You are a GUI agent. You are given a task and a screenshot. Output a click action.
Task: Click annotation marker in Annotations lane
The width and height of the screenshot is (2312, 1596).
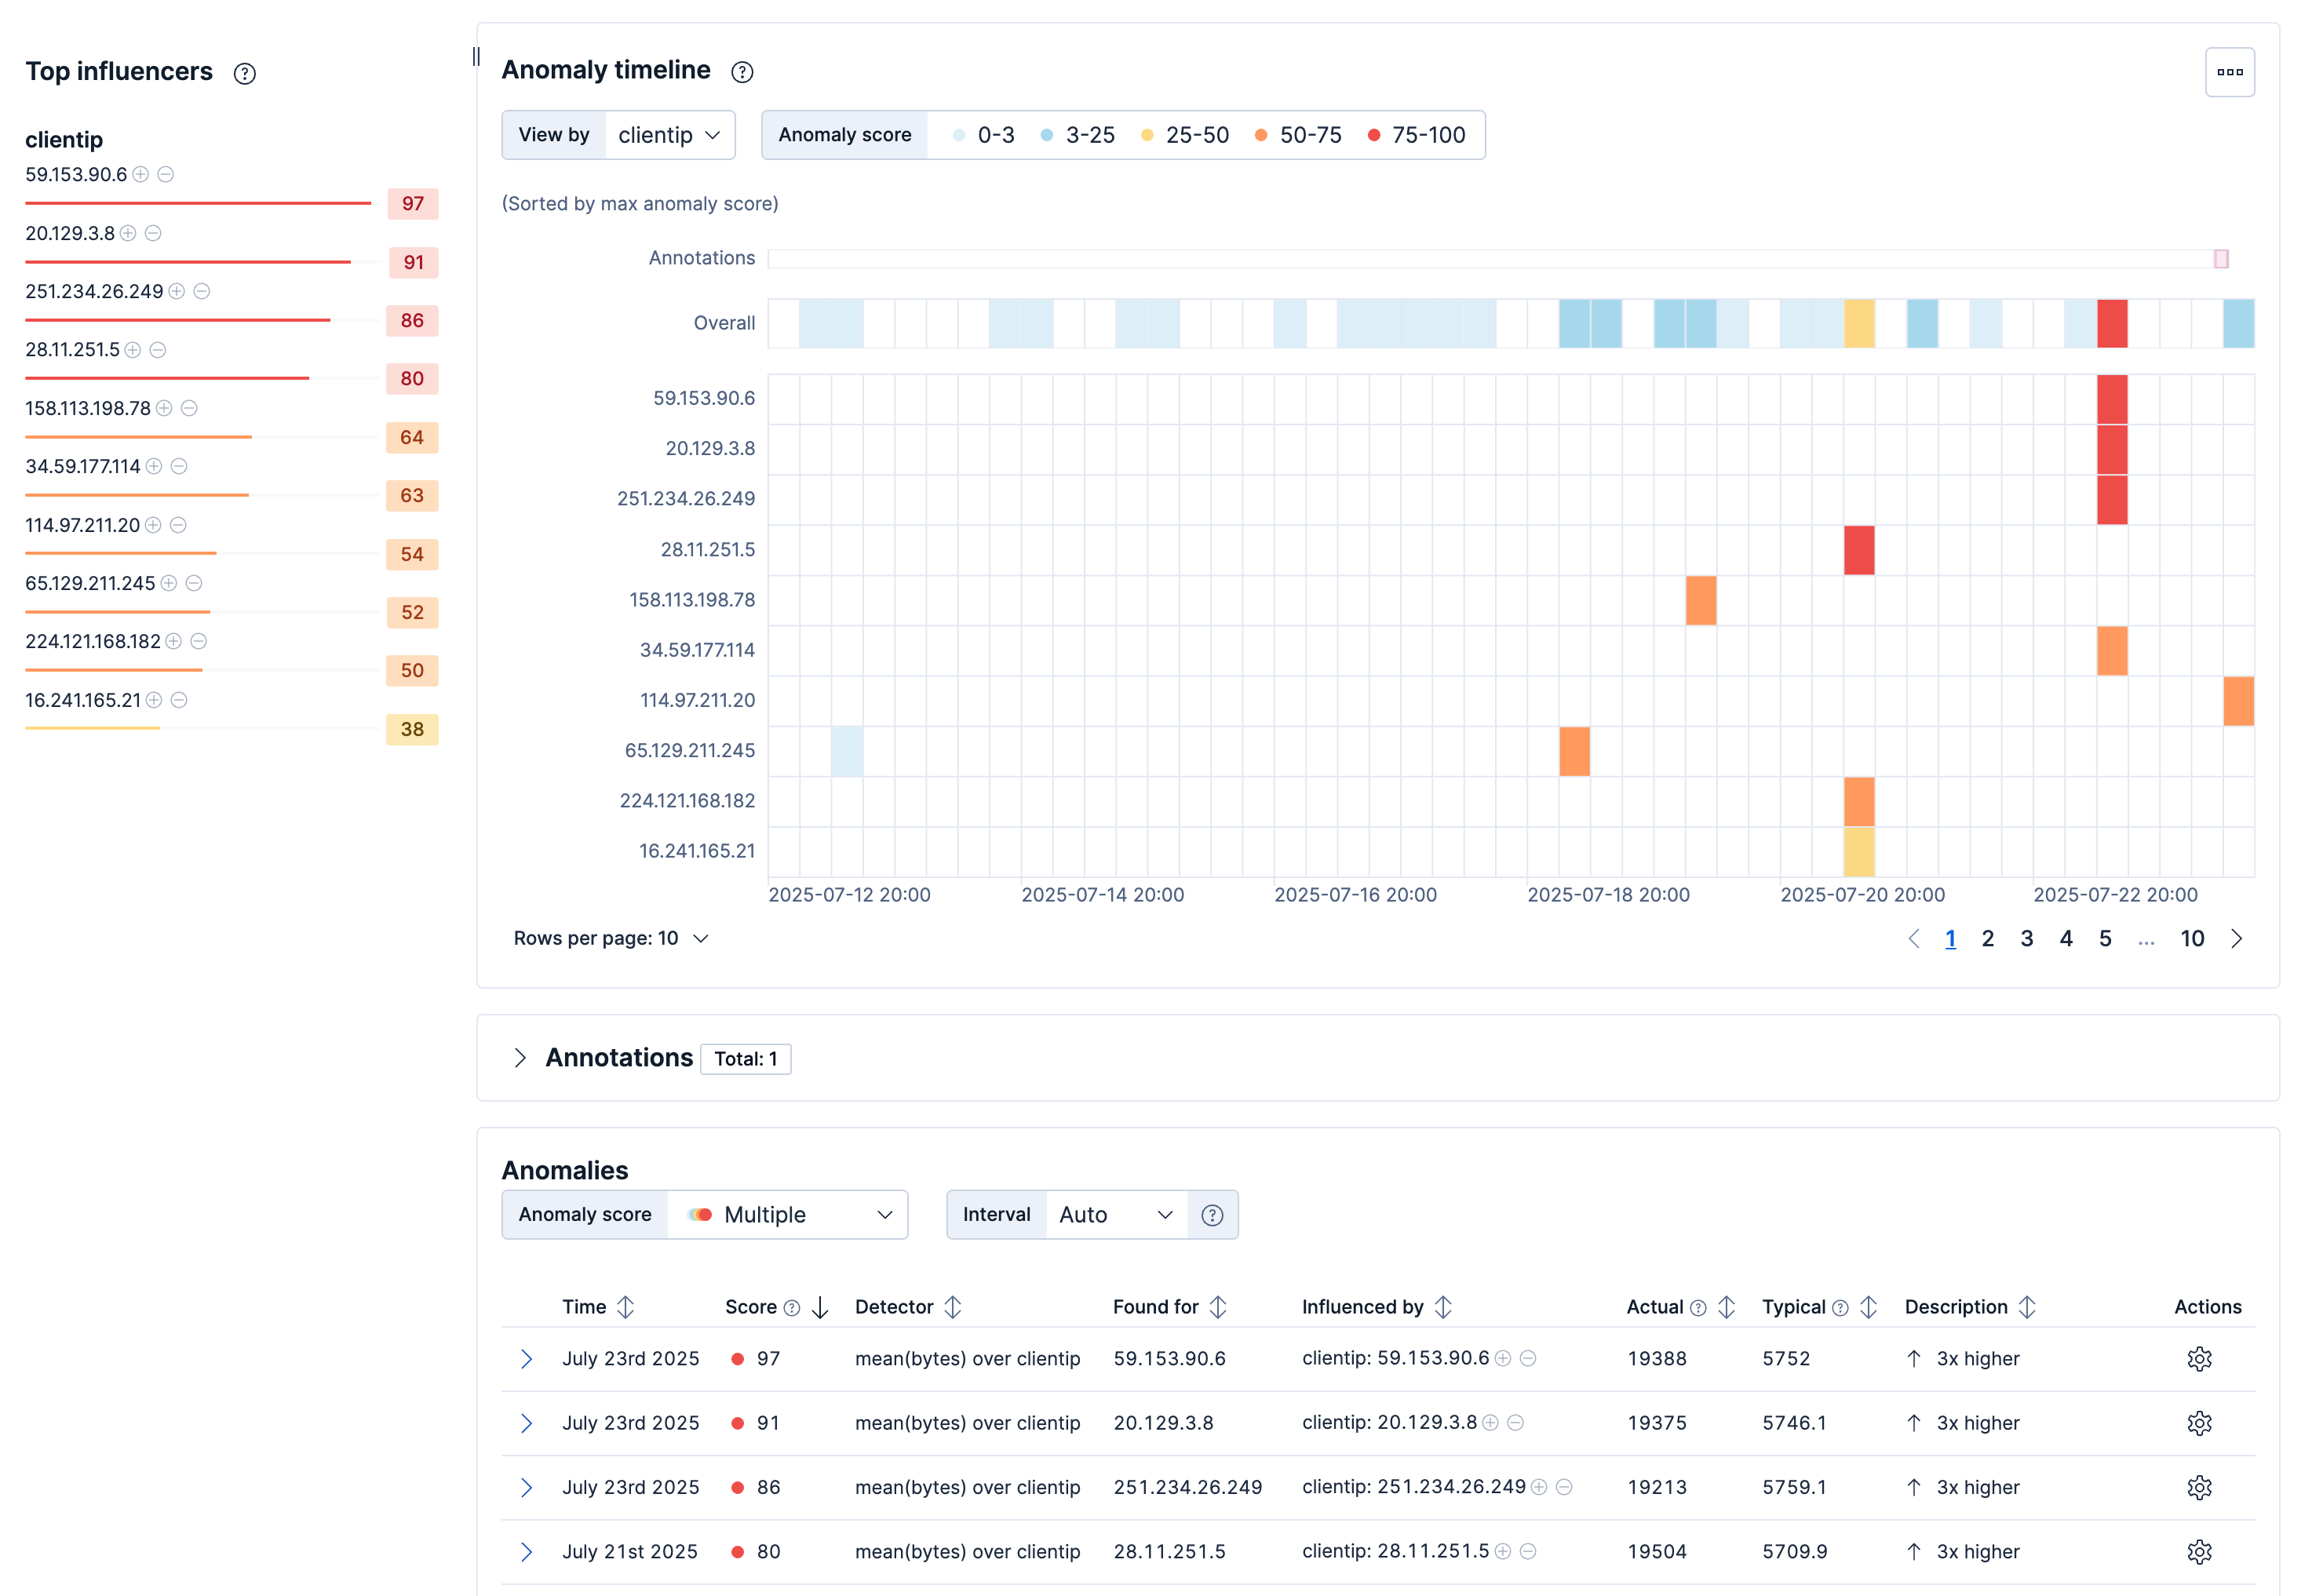pos(2220,259)
